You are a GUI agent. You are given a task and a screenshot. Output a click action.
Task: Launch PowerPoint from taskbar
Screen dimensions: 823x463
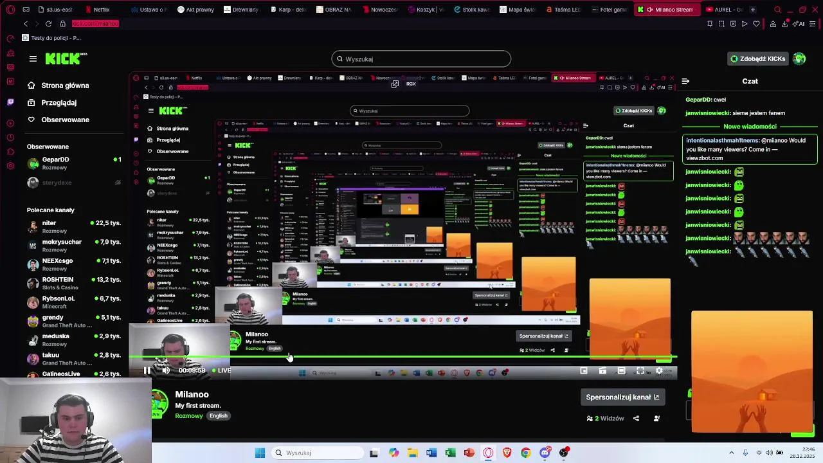tap(469, 453)
